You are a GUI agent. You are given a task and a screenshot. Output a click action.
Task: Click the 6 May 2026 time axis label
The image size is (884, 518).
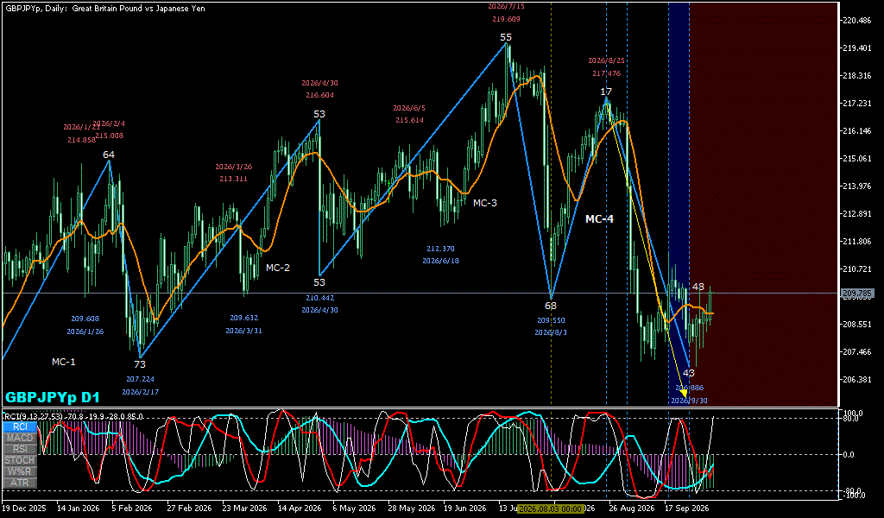pos(354,508)
